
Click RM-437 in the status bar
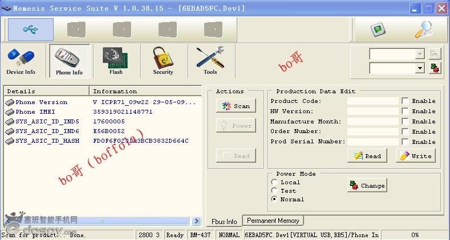click(200, 235)
